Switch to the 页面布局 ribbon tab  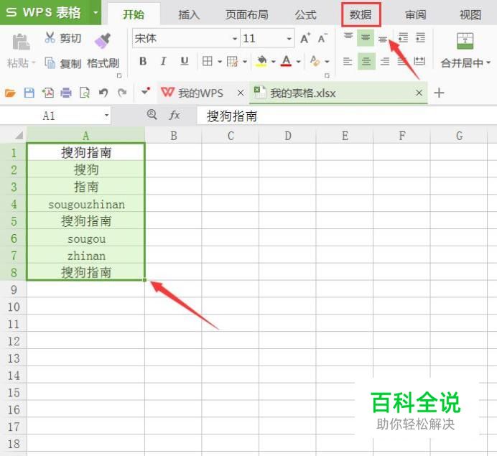pyautogui.click(x=246, y=15)
